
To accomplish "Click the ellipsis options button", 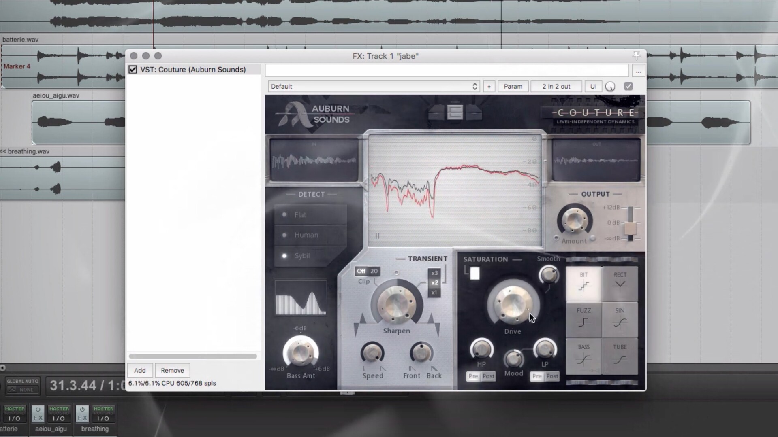I will [639, 71].
